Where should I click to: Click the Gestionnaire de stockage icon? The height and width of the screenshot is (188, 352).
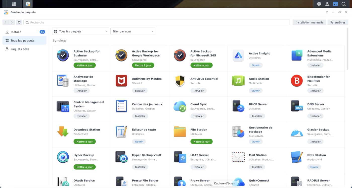tap(238, 132)
